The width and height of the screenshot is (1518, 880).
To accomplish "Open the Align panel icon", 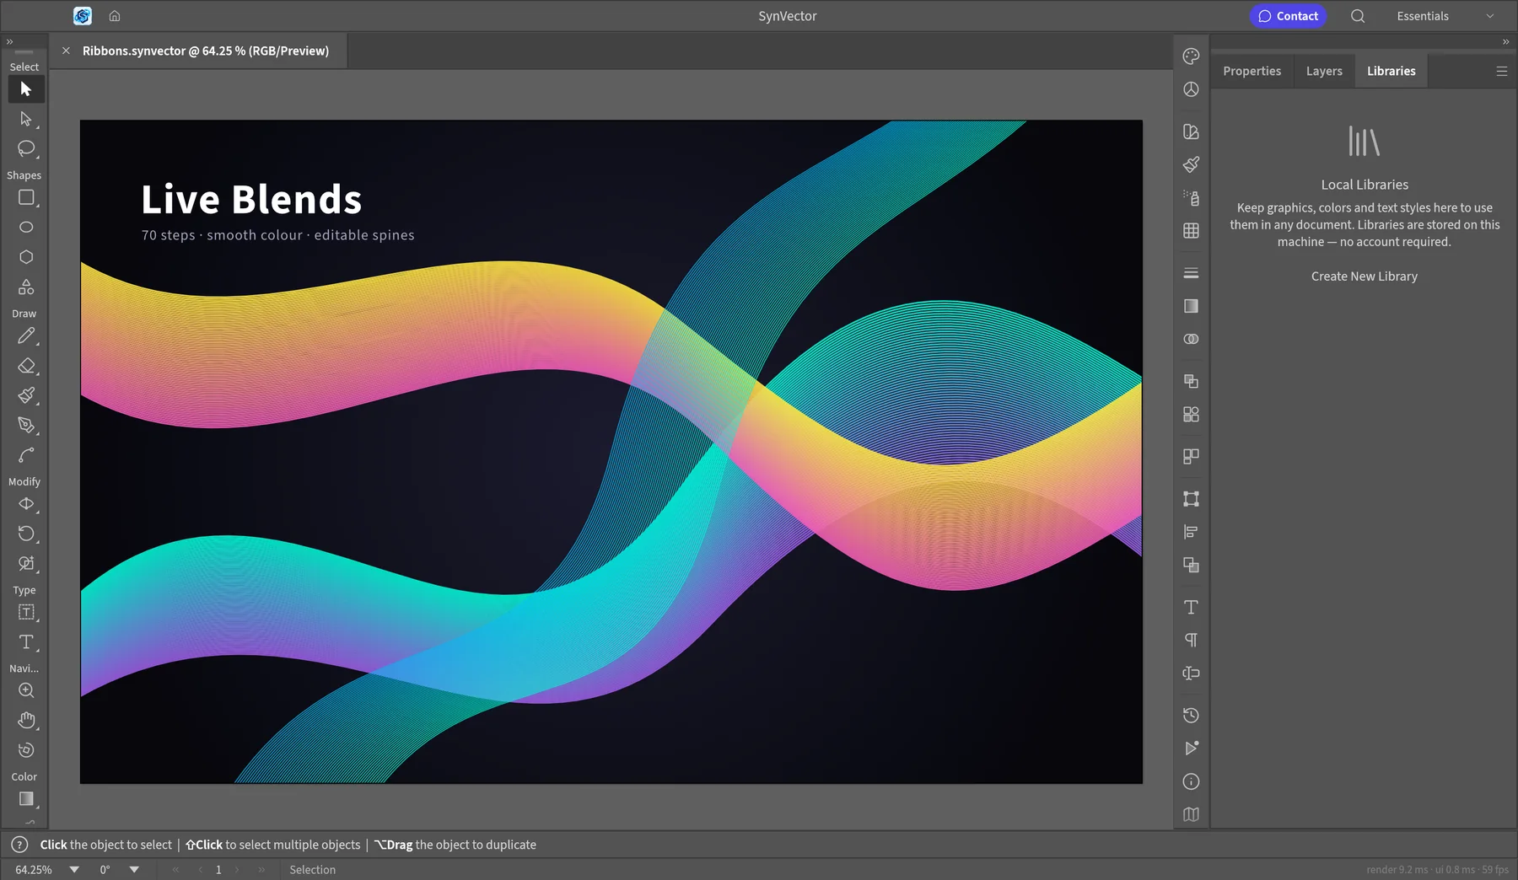I will tap(1191, 532).
